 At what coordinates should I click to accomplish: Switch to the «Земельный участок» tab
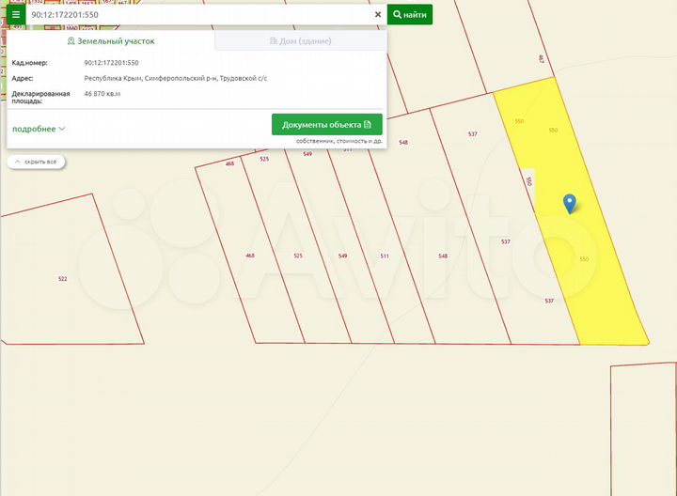(111, 41)
